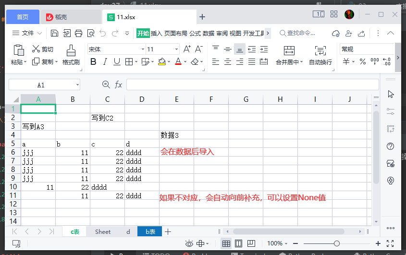Apply thousands separator 000 format

pyautogui.click(x=375, y=61)
